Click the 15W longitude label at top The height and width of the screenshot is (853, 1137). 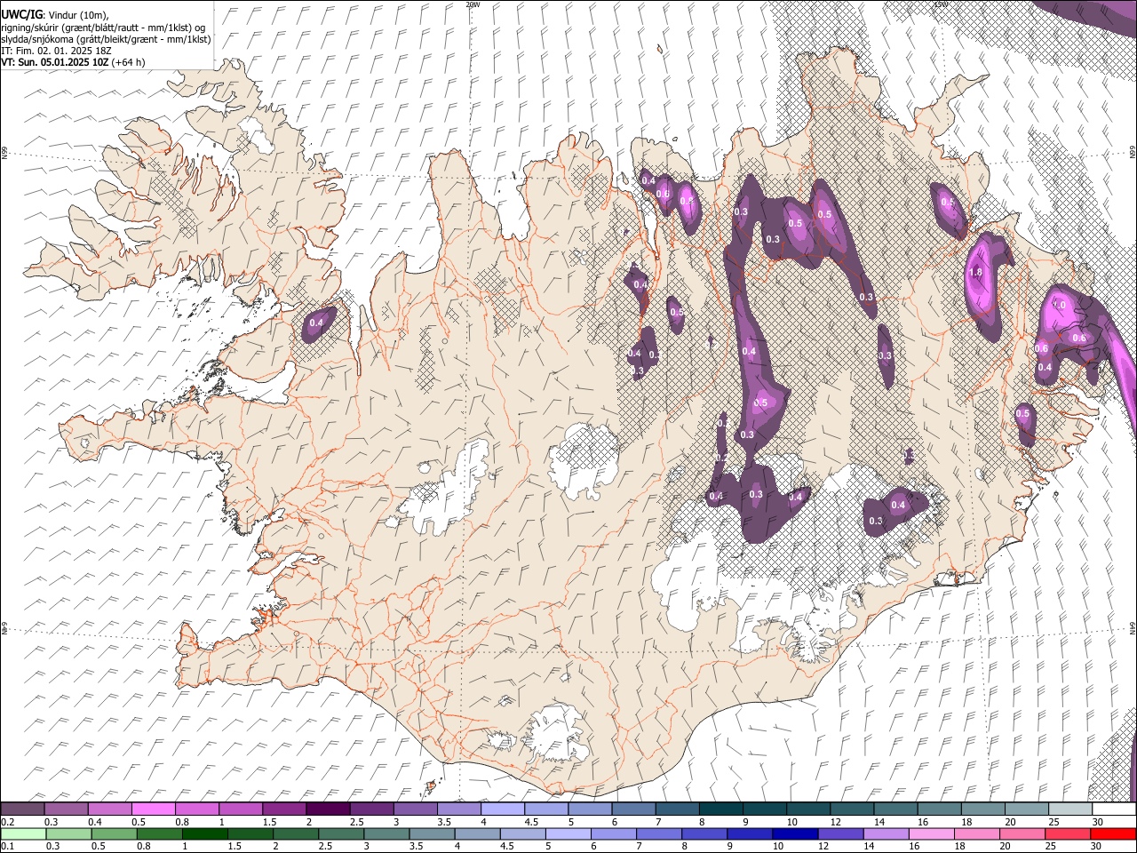(x=940, y=4)
